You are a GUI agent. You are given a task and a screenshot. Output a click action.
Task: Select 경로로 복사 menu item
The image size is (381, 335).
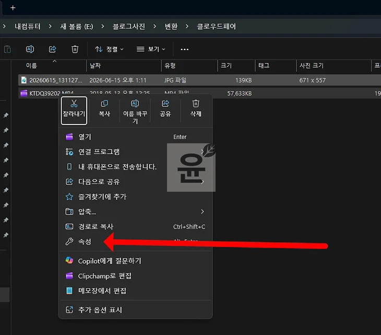[x=136, y=227]
